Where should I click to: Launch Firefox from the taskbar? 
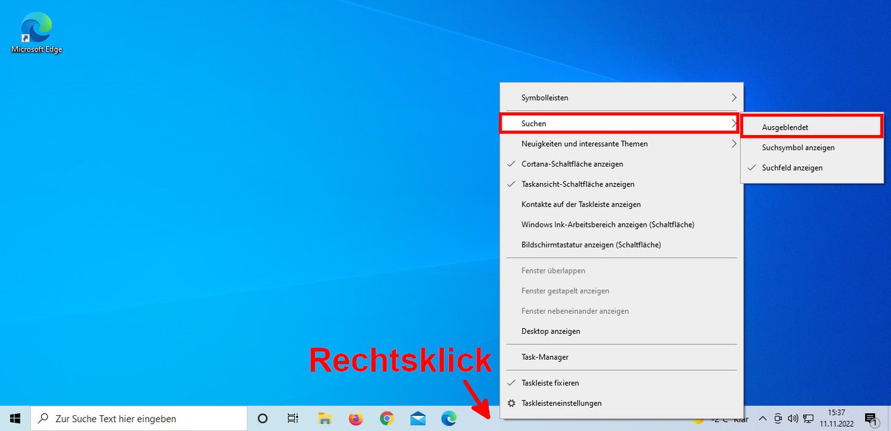[x=355, y=418]
